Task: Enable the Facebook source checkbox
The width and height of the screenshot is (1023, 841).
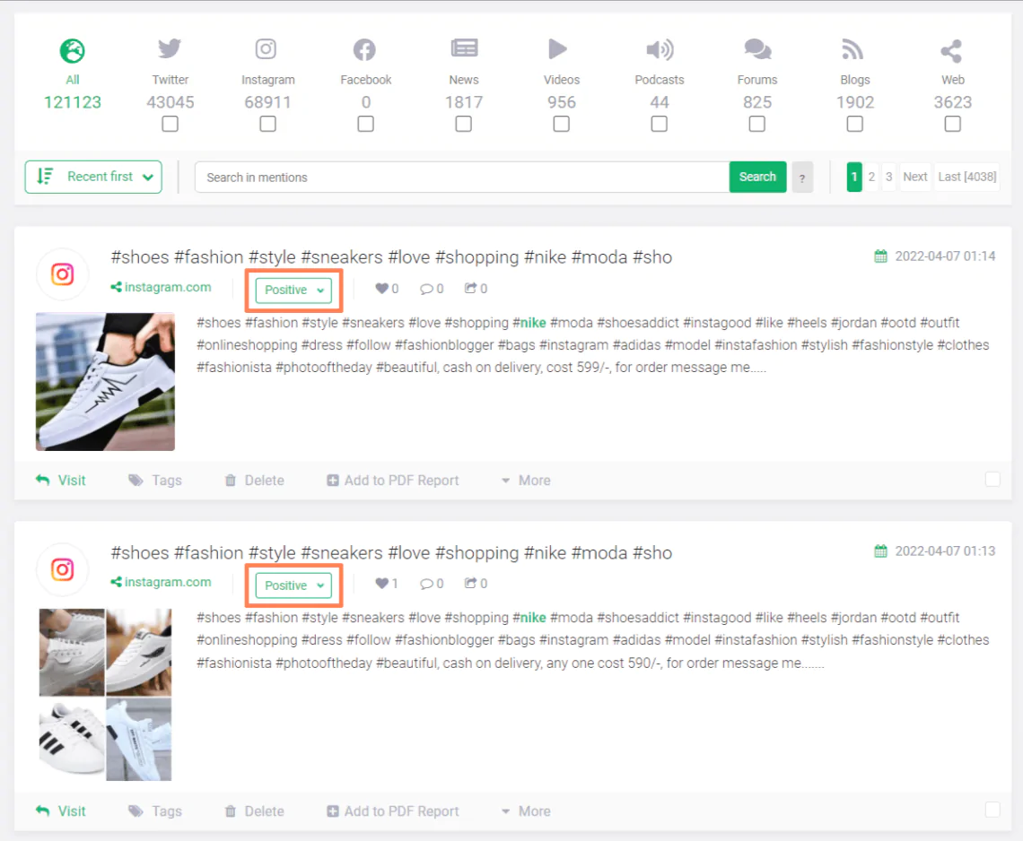Action: (x=365, y=124)
